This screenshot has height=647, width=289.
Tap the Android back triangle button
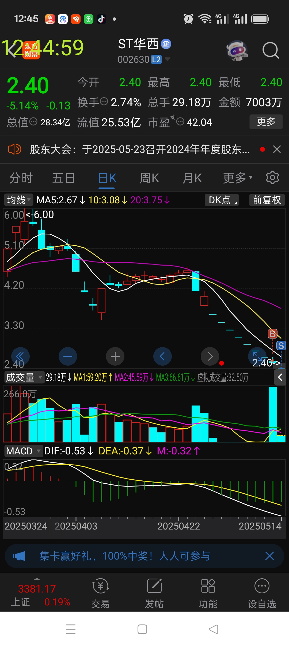(x=213, y=629)
